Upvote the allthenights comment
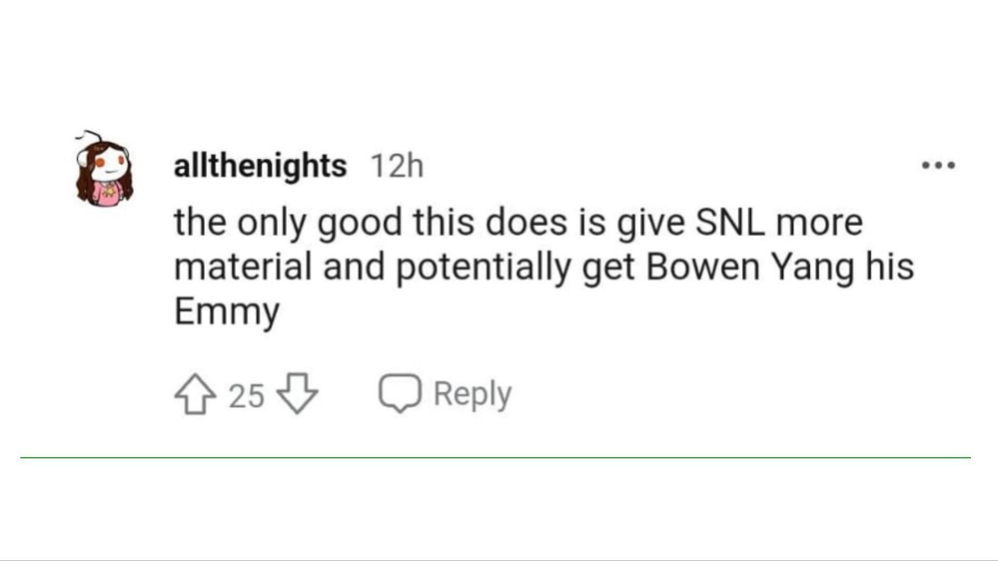998x561 pixels. point(195,394)
